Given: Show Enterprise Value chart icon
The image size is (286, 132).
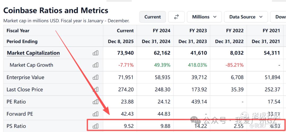Looking at the screenshot, I should point(95,77).
